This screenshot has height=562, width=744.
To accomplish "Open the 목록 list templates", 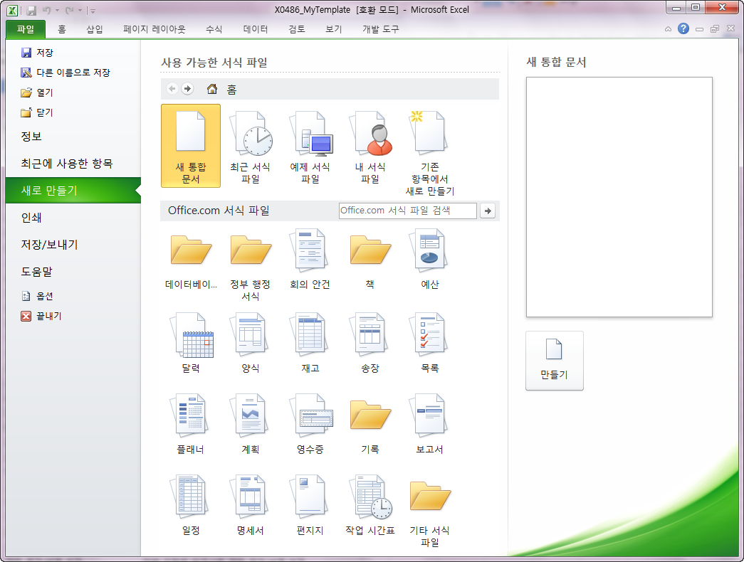I will point(430,342).
